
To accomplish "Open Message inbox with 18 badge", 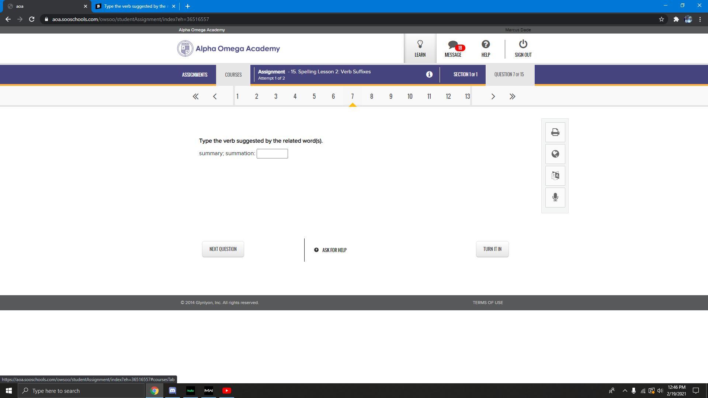I will (453, 49).
